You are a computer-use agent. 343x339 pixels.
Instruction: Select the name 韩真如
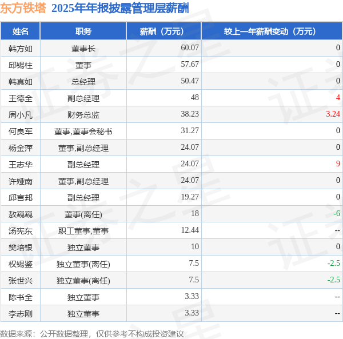[x=21, y=82]
